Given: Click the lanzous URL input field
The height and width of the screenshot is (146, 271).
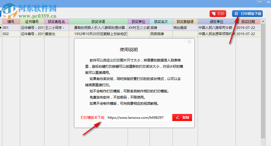Looking at the screenshot, I should [x=139, y=118].
